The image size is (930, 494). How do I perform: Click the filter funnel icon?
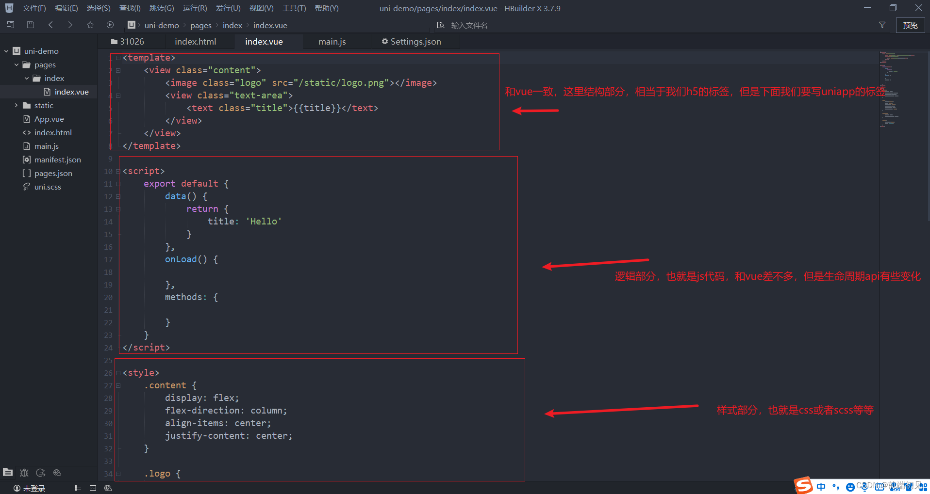point(882,25)
